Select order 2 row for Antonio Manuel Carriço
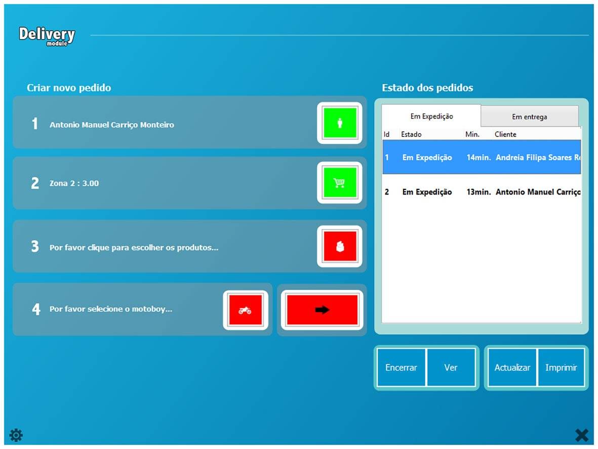 click(482, 192)
